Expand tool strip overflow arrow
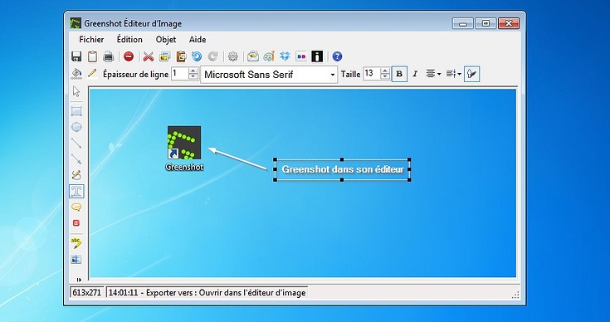This screenshot has width=610, height=322. [79, 279]
